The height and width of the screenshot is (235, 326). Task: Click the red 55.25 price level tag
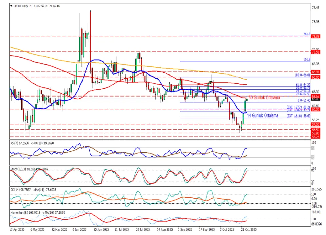(x=315, y=137)
